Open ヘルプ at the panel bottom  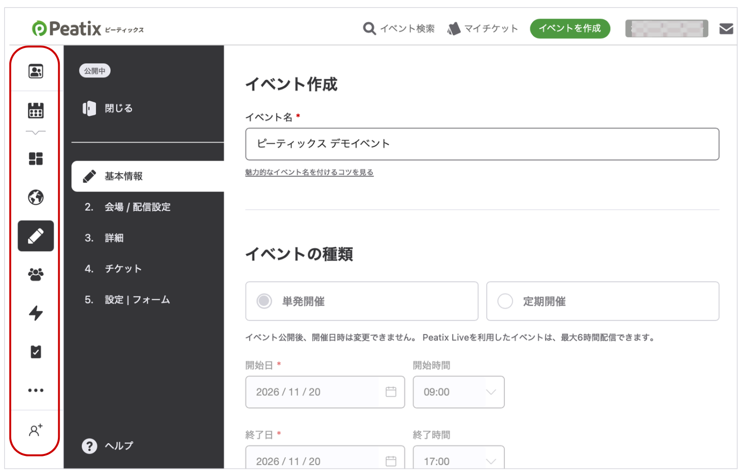tap(119, 446)
